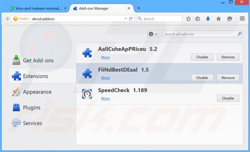Viewport: 250px width, 152px height.
Task: Open the URL history dropdown arrow
Action: coord(126,19)
